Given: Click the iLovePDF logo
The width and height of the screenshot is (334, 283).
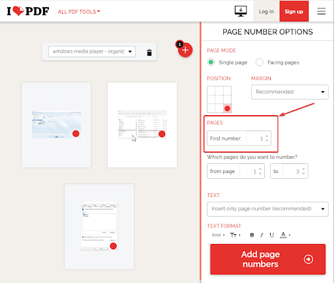Looking at the screenshot, I should (x=28, y=11).
